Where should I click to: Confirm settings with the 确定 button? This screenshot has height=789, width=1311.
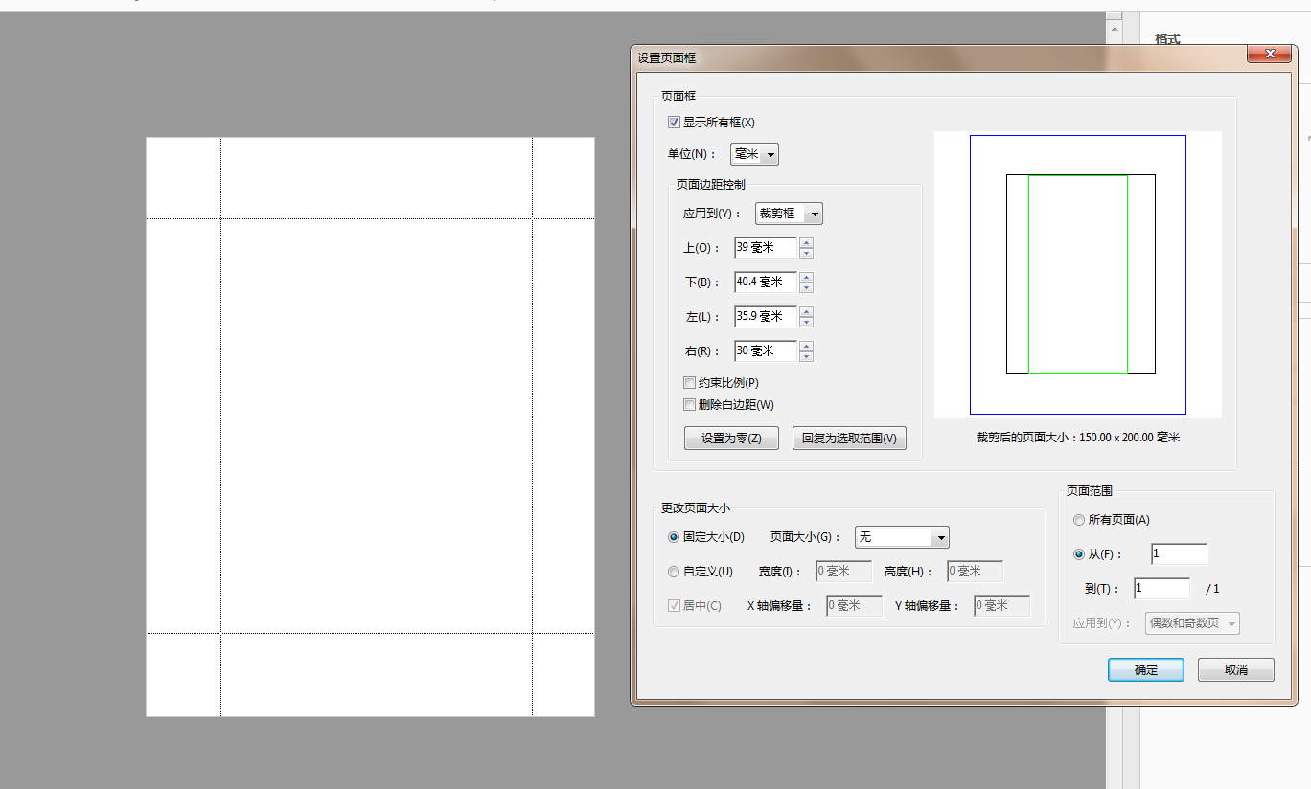point(1145,669)
